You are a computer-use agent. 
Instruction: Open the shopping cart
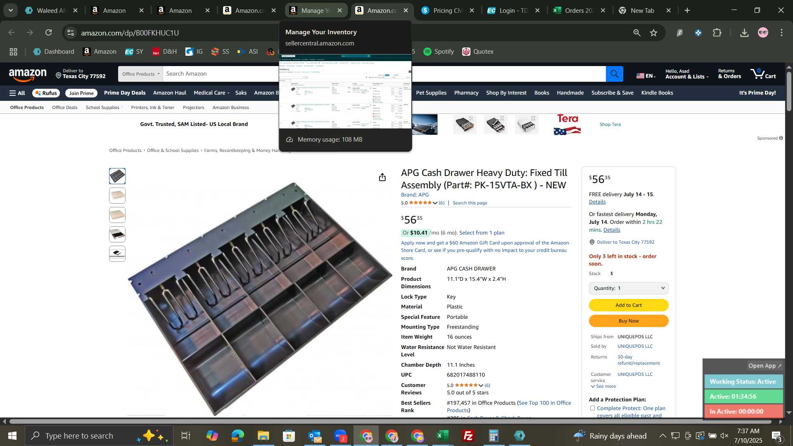(763, 74)
